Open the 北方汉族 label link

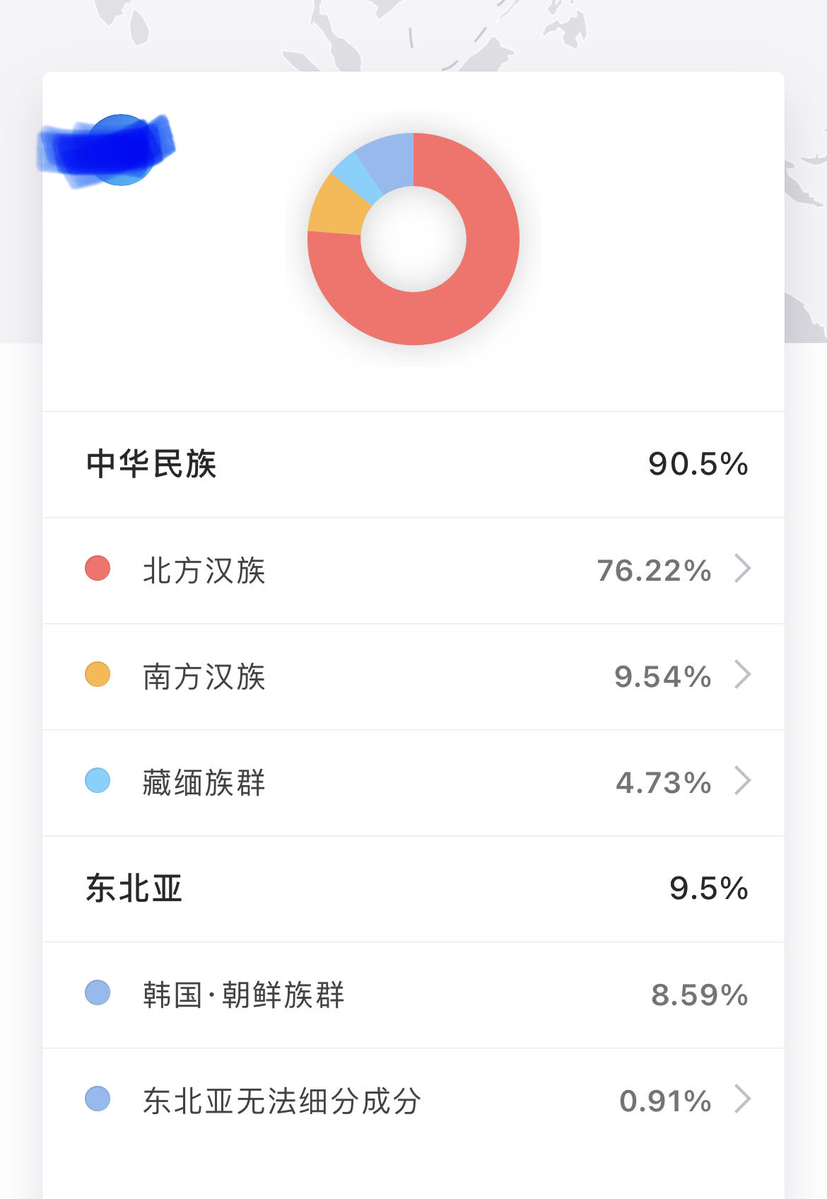[x=204, y=570]
